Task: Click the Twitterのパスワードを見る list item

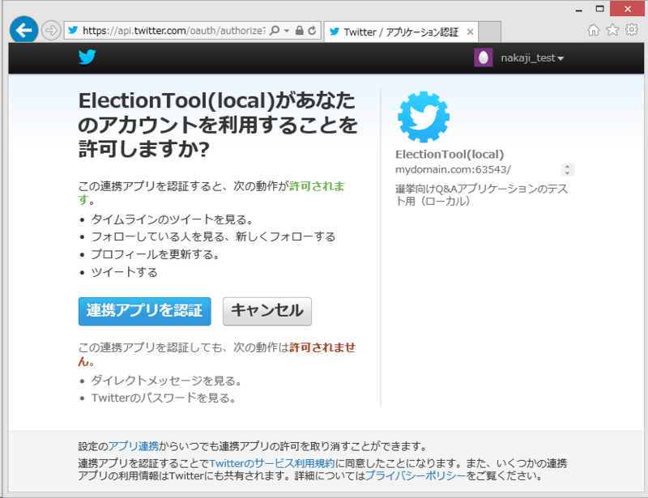Action: coord(164,398)
